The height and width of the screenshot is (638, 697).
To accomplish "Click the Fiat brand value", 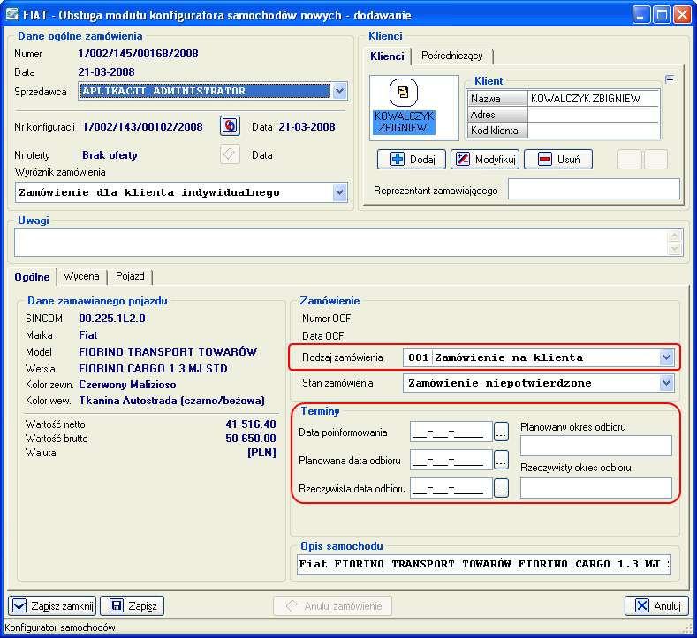I will click(x=88, y=335).
